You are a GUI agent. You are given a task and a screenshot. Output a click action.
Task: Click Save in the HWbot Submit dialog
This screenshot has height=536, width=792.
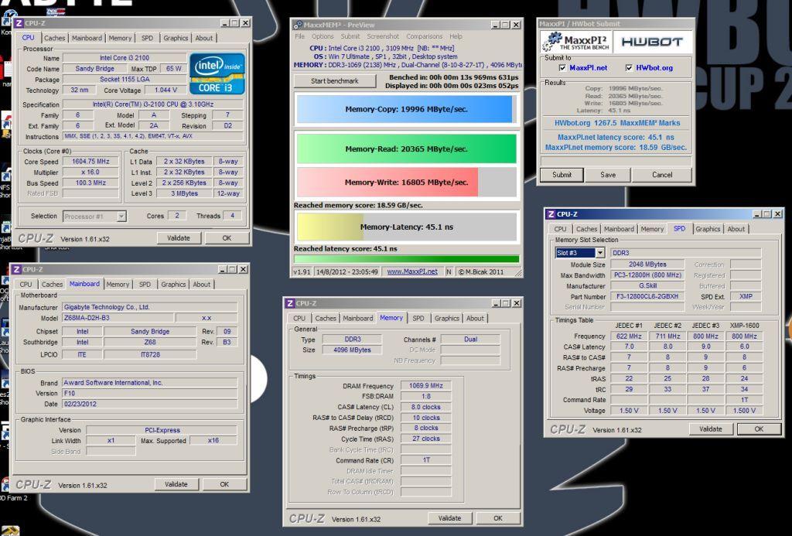pos(608,175)
